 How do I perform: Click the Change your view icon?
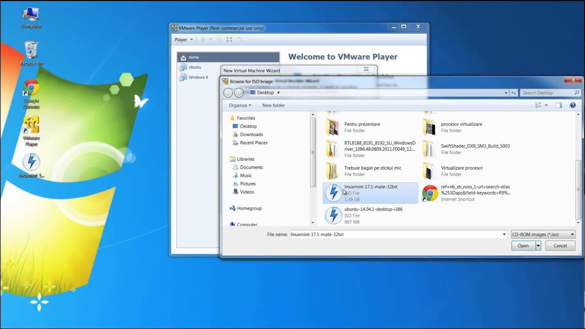(538, 106)
